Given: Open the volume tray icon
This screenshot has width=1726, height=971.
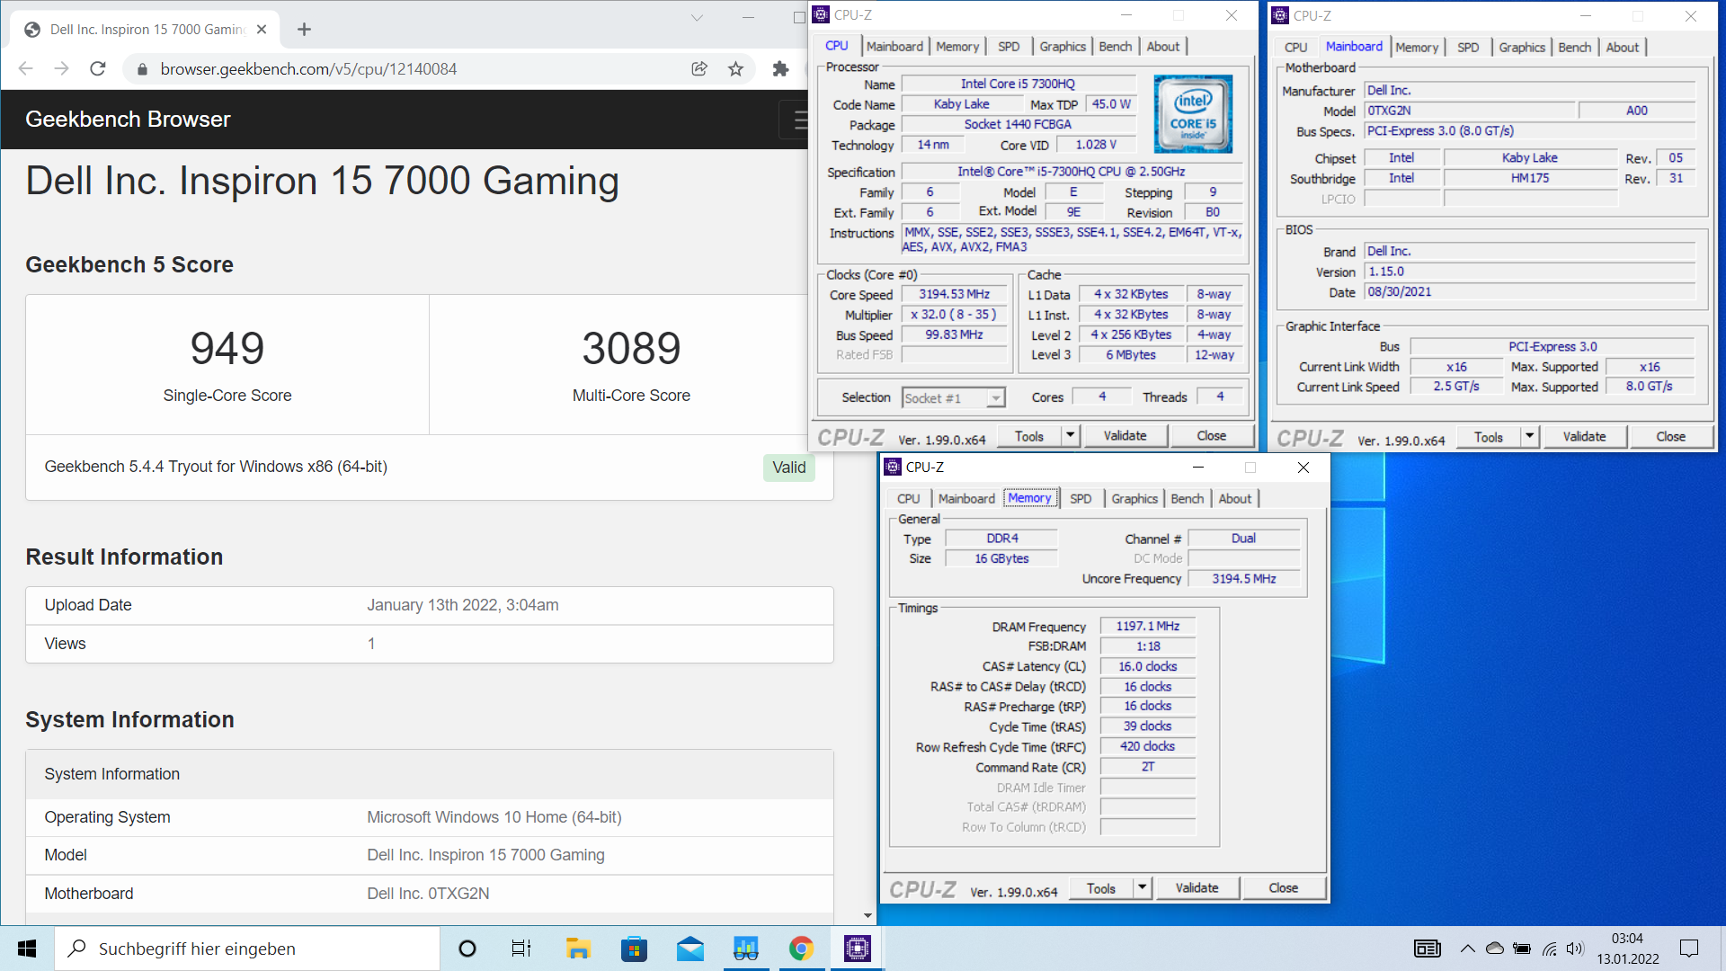Looking at the screenshot, I should click(1575, 949).
